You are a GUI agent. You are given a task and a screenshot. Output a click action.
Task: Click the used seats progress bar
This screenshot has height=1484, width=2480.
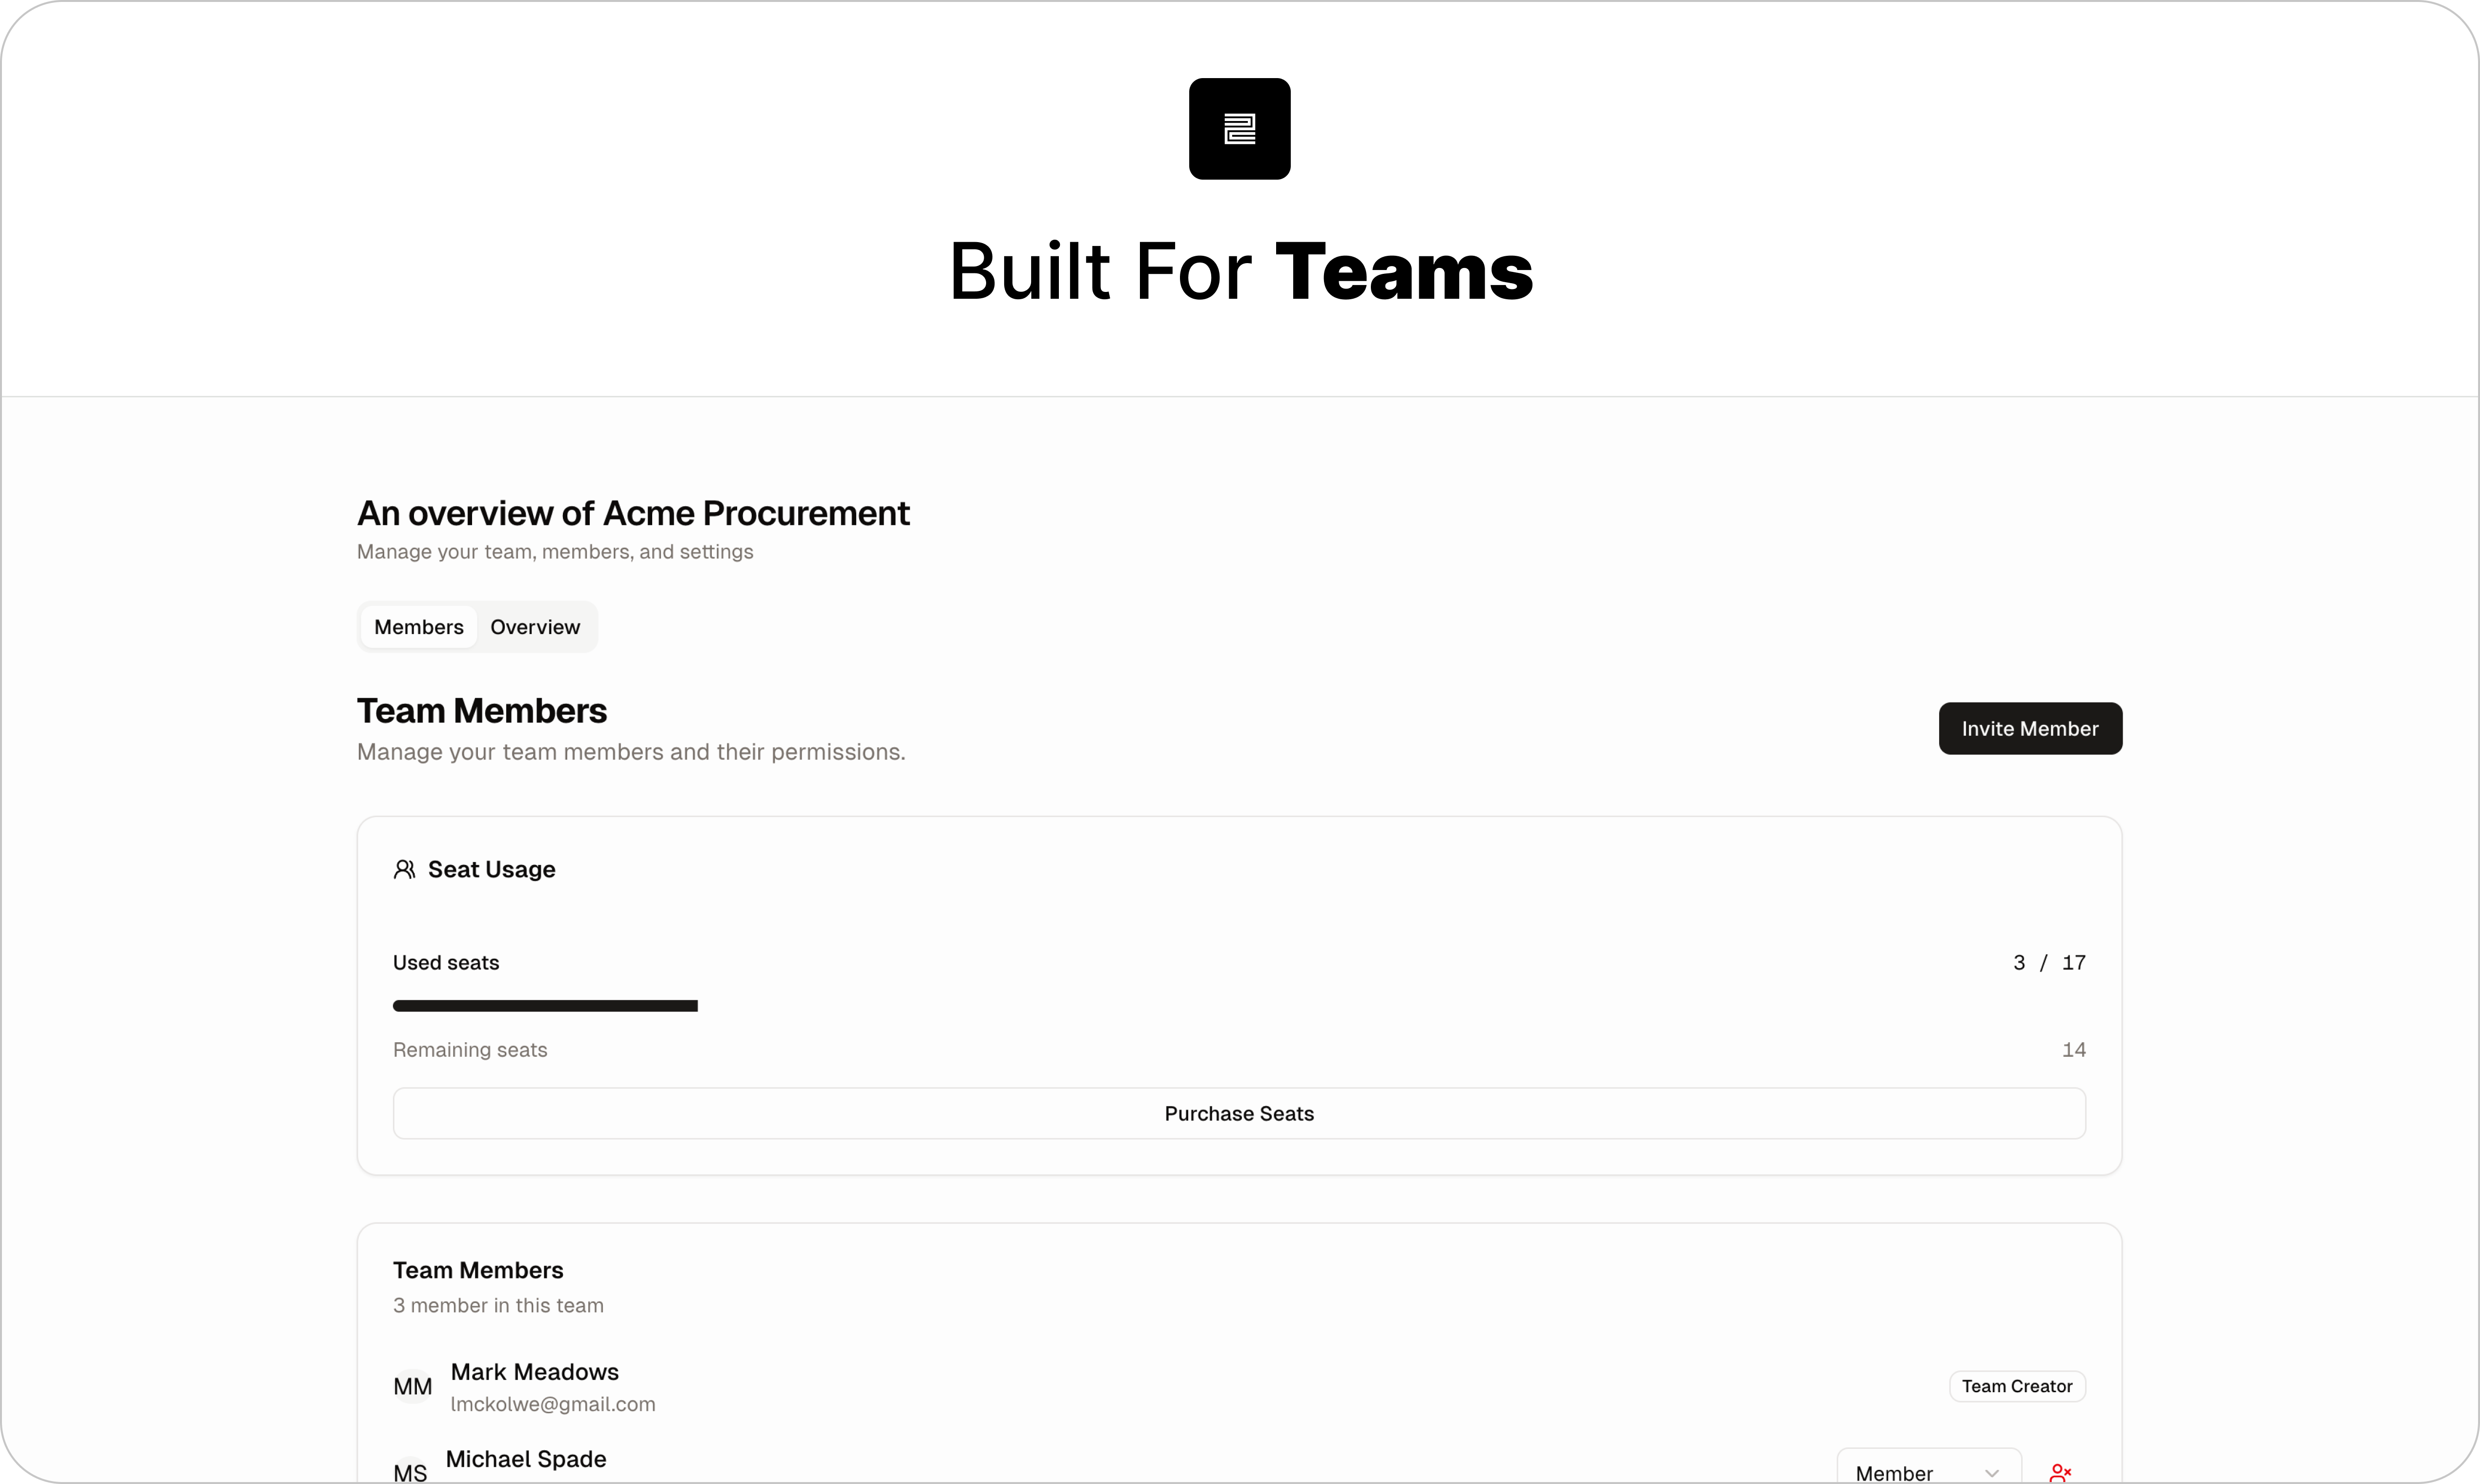(1239, 1005)
